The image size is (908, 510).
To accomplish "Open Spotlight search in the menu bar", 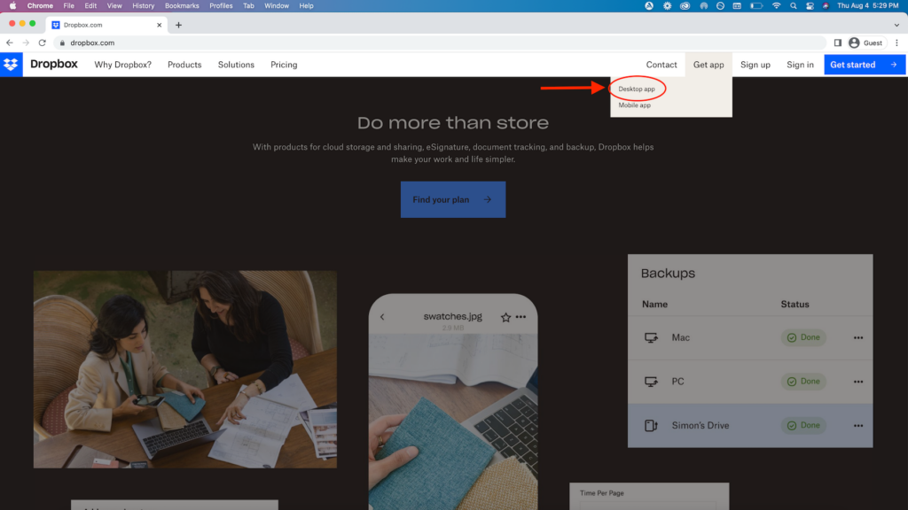I will (794, 6).
